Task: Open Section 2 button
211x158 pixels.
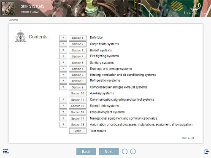Action: tap(78, 44)
